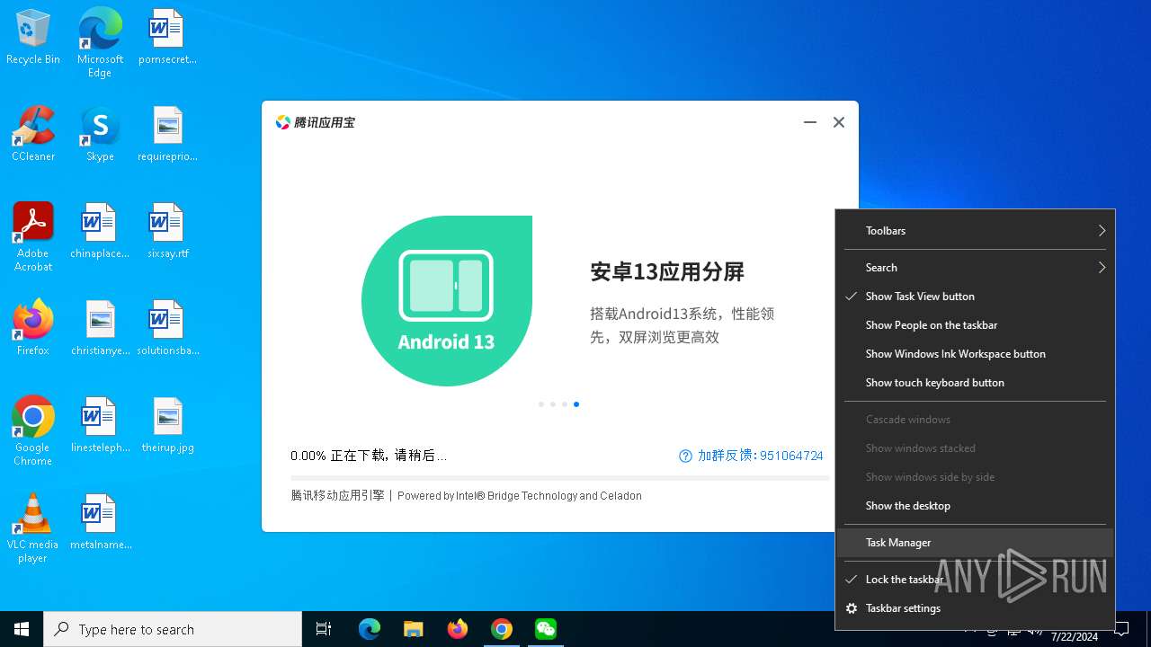Click the Android 13 illustration
1151x647 pixels.
click(x=447, y=301)
